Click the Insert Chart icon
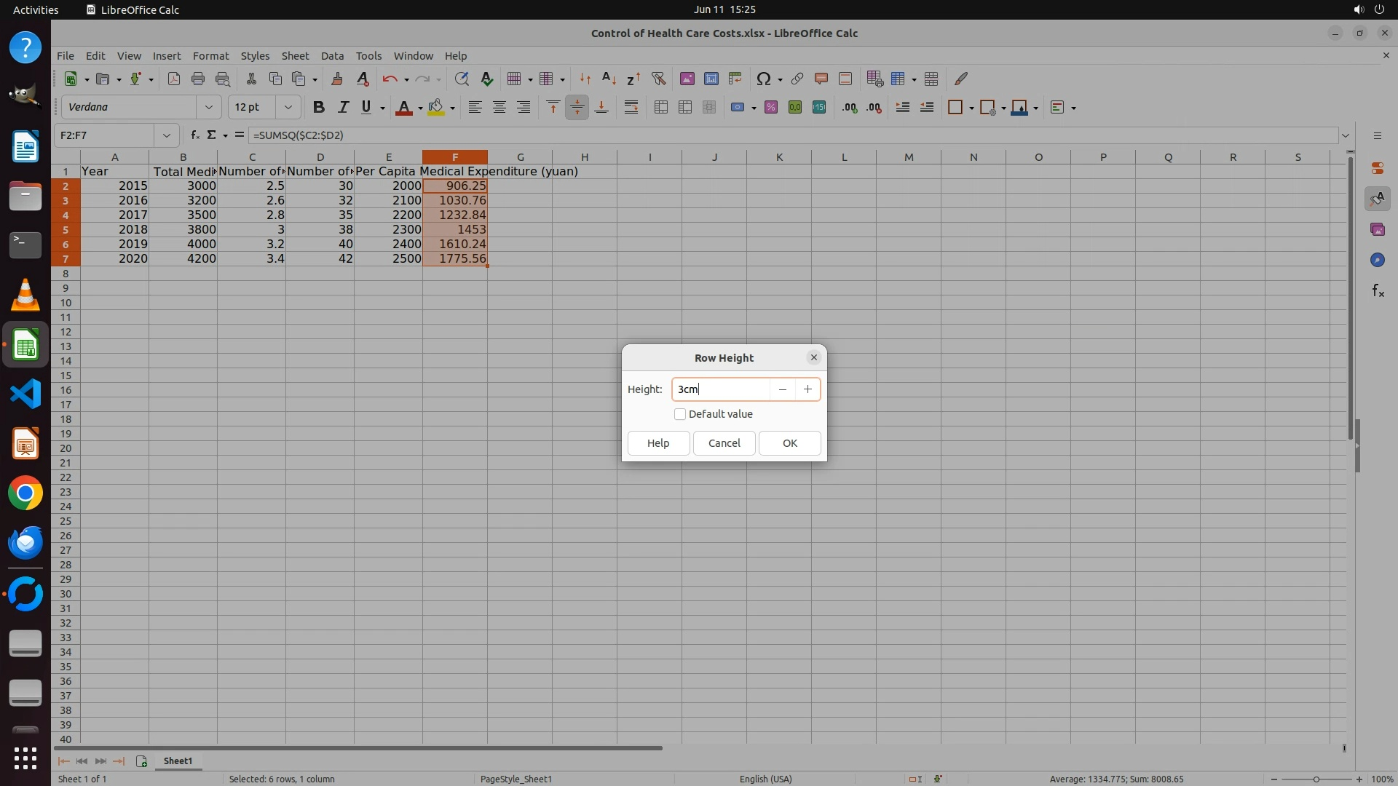 711,79
